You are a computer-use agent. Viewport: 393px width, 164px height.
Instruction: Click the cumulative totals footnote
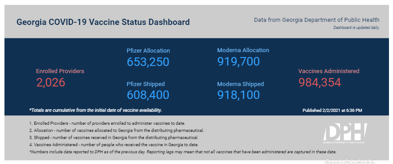(96, 110)
